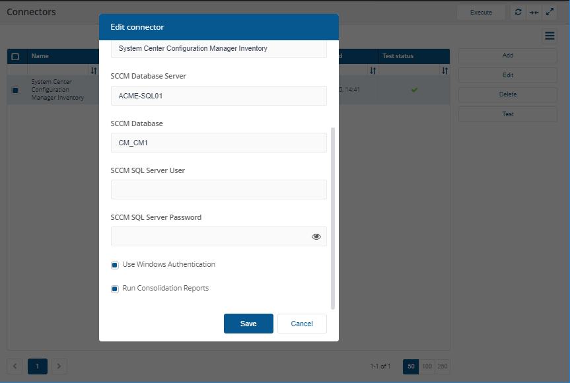Viewport: 570px width, 383px height.
Task: Click the green check in Test status
Action: [x=414, y=90]
